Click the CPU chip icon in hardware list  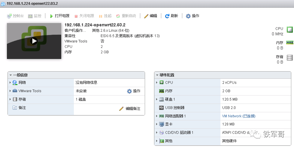162,82
